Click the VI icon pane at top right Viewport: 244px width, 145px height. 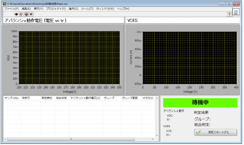tap(236, 12)
